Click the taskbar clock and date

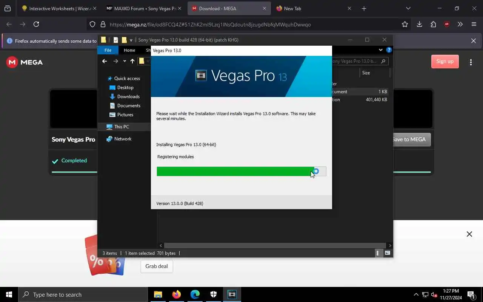(451, 294)
